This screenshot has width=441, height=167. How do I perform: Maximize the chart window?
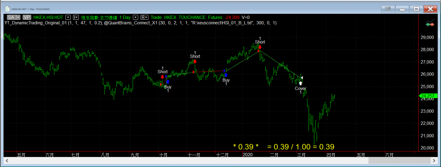[417, 9]
